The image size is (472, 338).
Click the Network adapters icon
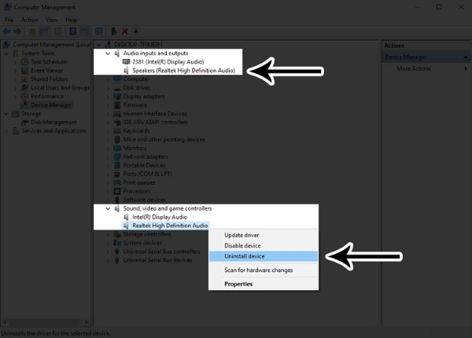coord(117,156)
